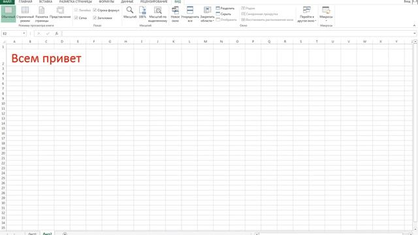Viewport: 418px width, 235px height.
Task: Select column header A
Action: pyautogui.click(x=14, y=42)
